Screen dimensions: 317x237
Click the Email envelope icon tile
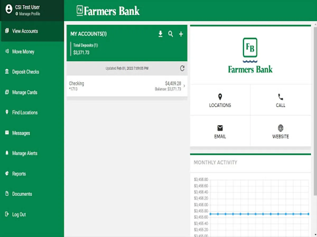click(220, 128)
